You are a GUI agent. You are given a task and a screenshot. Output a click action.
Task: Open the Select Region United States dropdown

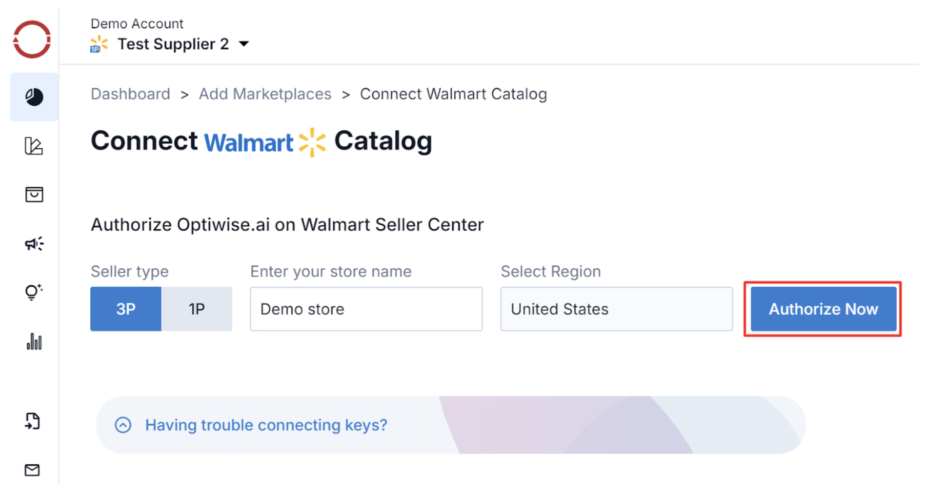coord(616,309)
